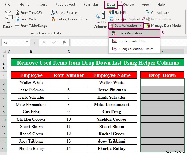Open the Formulas tab
Screen dimensions: 187x155
point(91,5)
